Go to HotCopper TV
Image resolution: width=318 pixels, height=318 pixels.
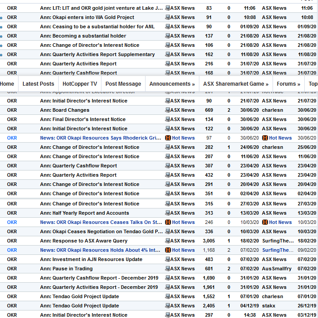pyautogui.click(x=80, y=84)
